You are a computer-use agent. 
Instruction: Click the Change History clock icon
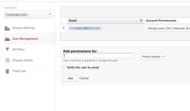(7, 60)
